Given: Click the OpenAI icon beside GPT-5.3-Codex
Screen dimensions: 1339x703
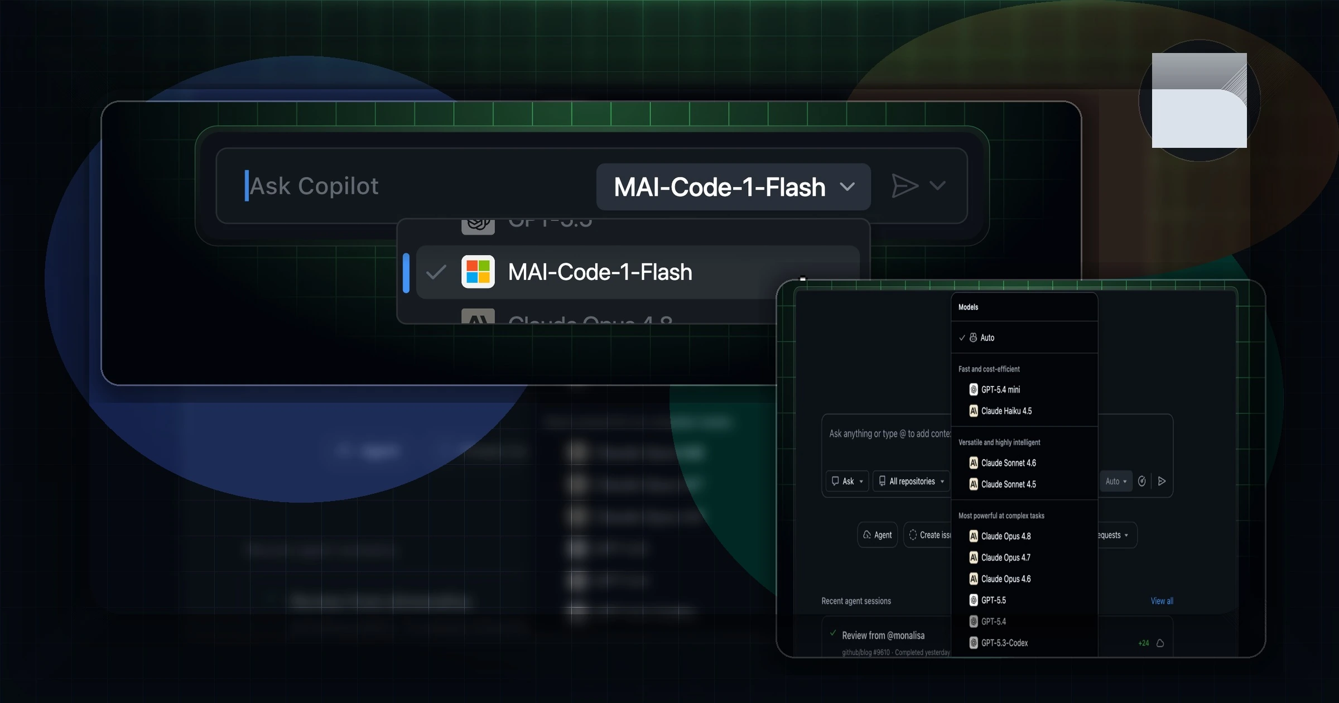Looking at the screenshot, I should click(974, 643).
